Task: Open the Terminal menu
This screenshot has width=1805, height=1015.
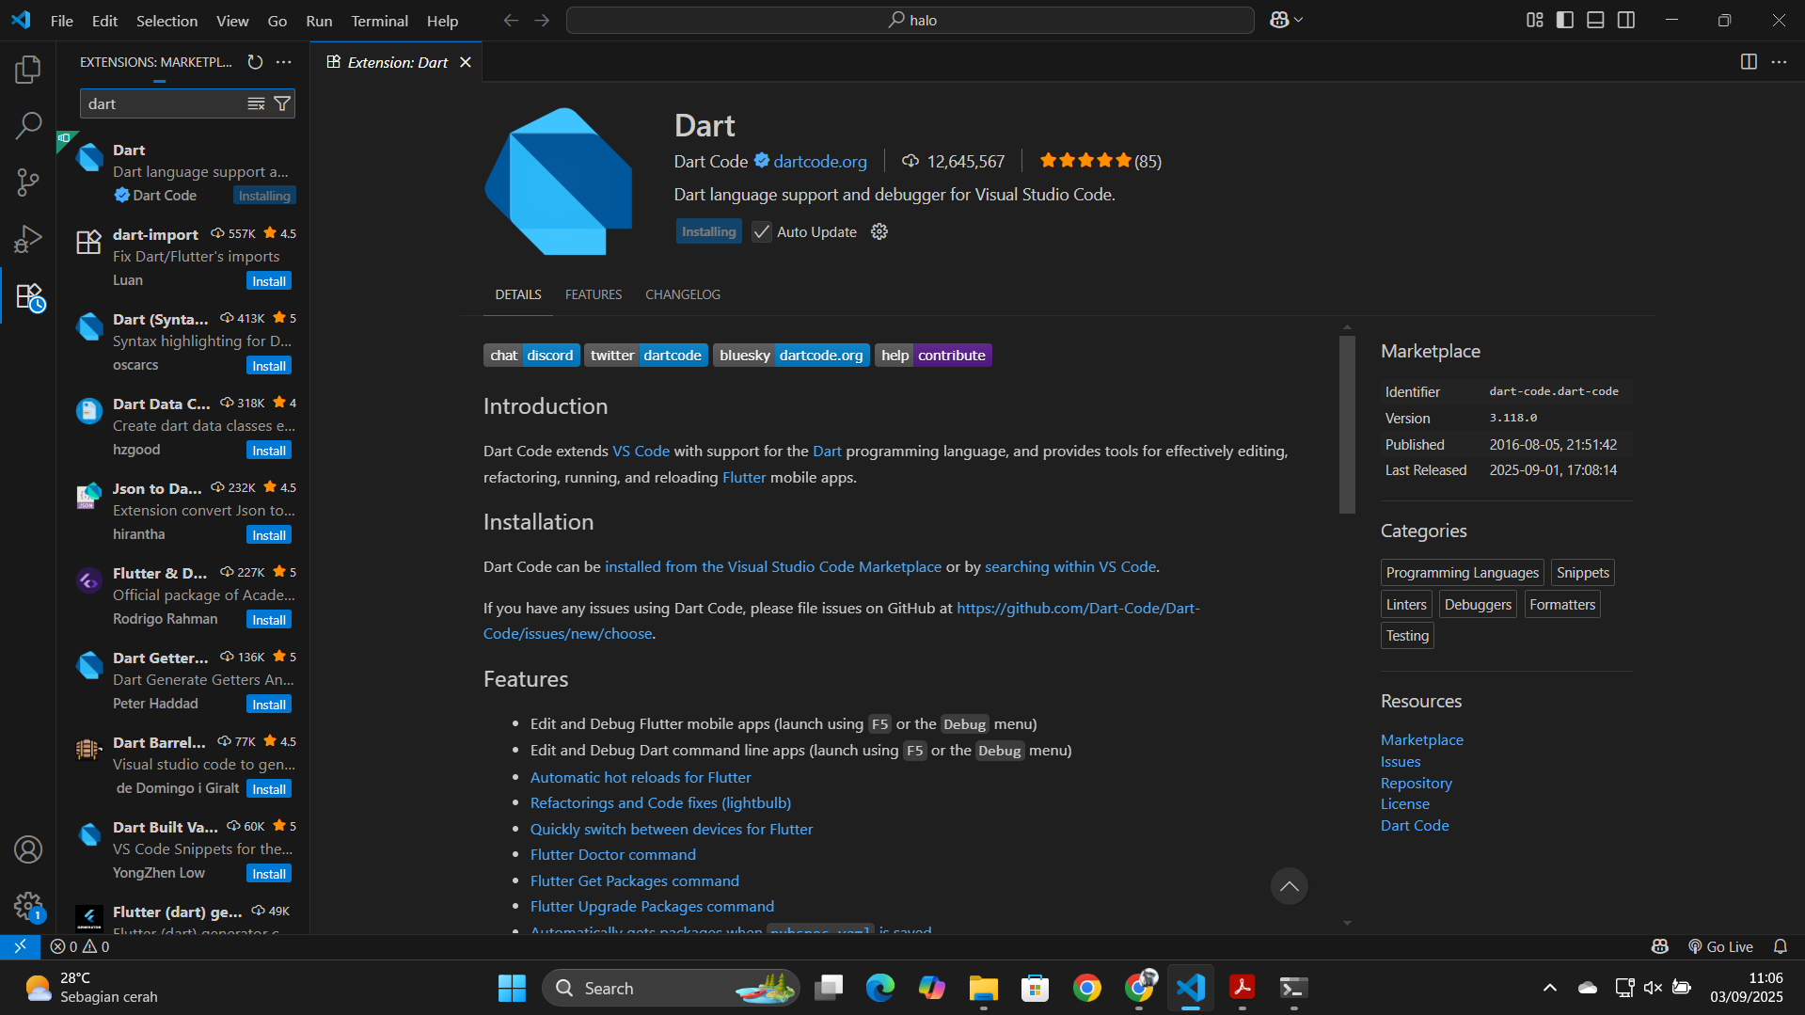Action: coord(379,21)
